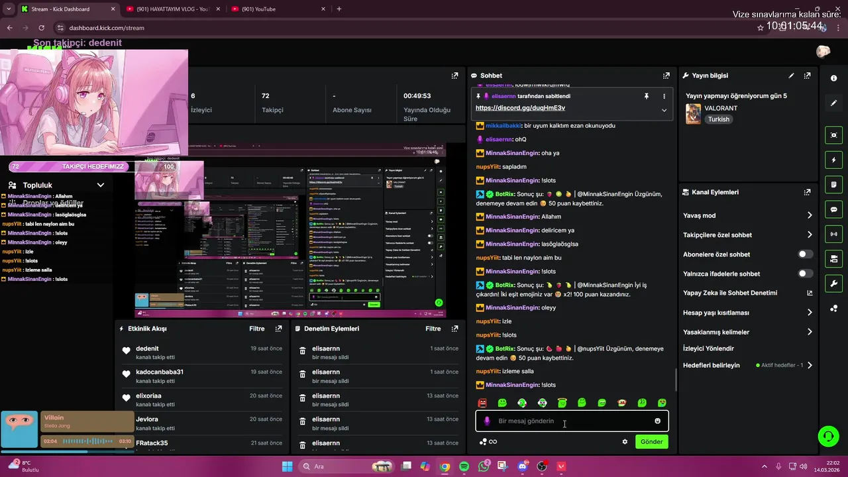Open the discord.gg pinned link
Image resolution: width=848 pixels, height=477 pixels.
(x=520, y=108)
